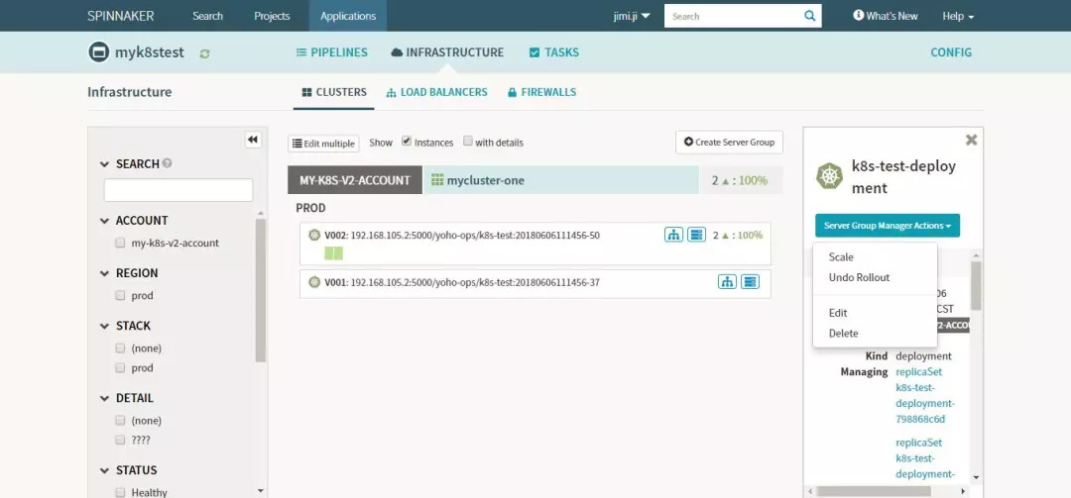Switch to the INFRASTRUCTURE tab

click(447, 52)
